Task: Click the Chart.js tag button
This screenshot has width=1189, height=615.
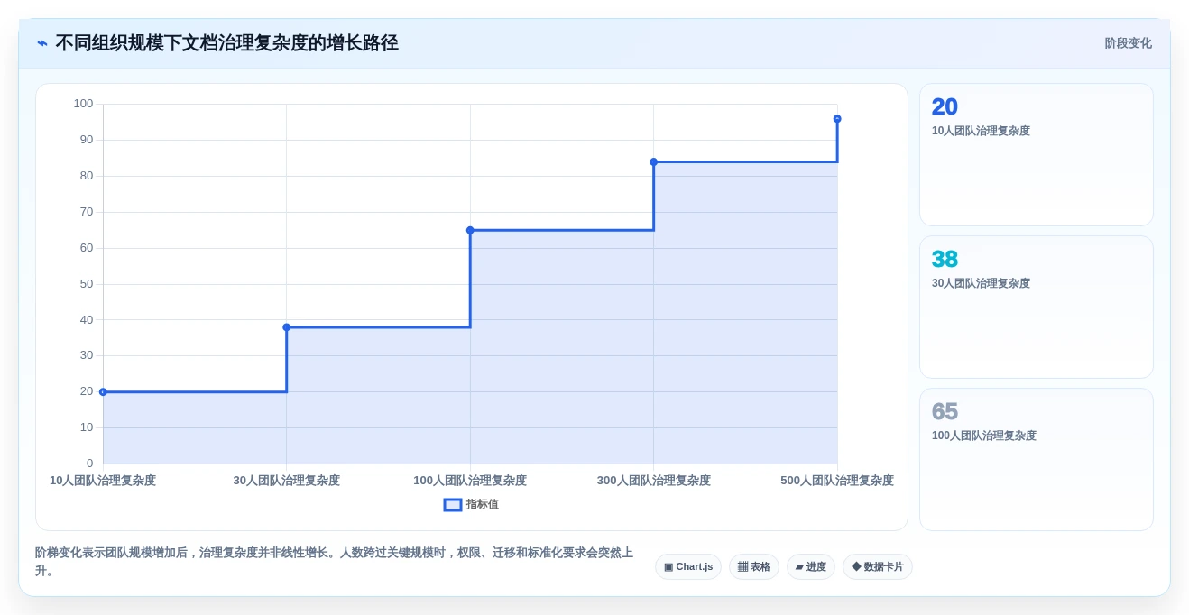Action: (688, 567)
